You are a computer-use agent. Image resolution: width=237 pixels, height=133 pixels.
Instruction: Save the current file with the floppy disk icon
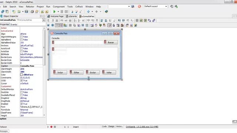(x=26, y=11)
